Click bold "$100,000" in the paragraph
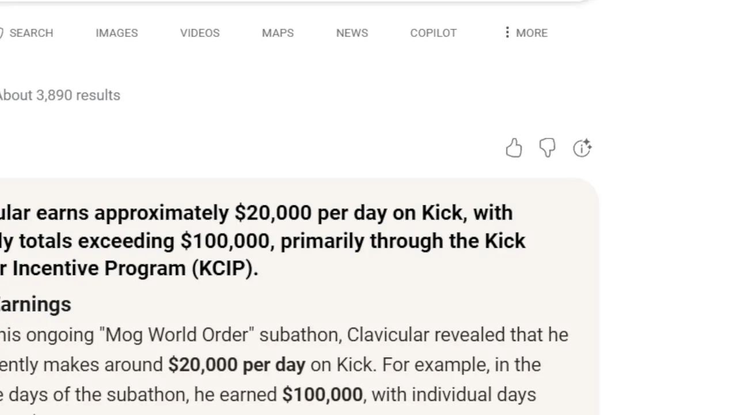The image size is (737, 415). click(322, 395)
